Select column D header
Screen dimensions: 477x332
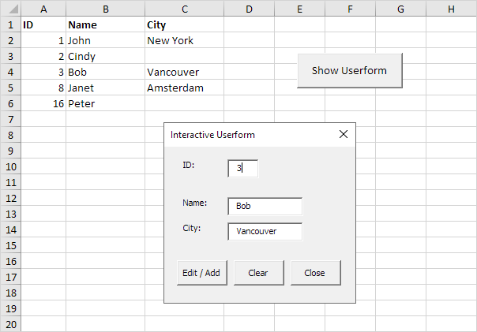pyautogui.click(x=249, y=8)
